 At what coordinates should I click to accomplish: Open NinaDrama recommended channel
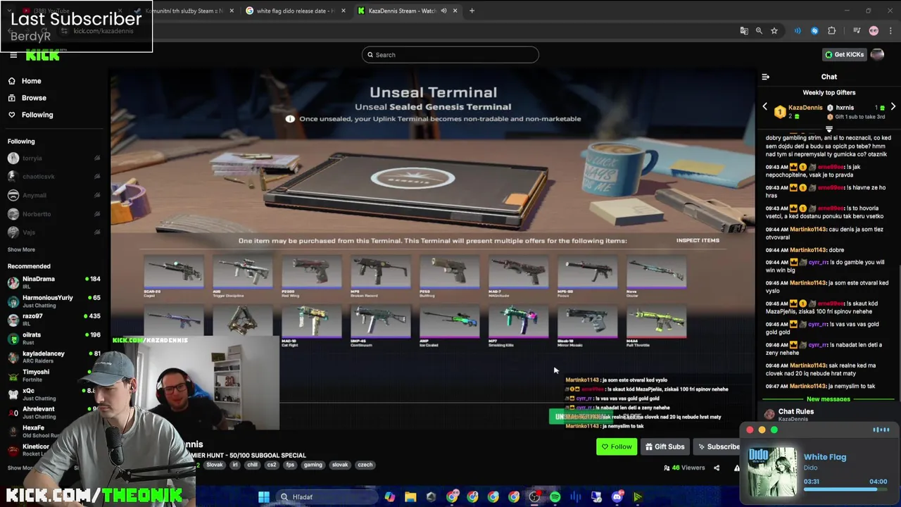[53, 282]
